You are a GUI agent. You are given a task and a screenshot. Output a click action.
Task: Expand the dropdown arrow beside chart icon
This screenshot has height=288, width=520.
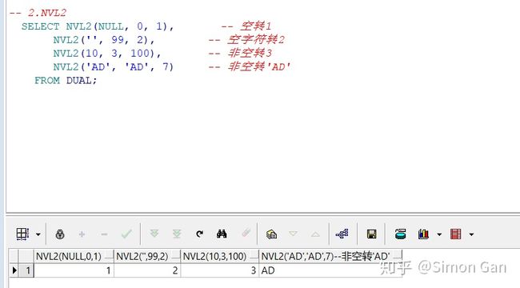[x=439, y=234]
